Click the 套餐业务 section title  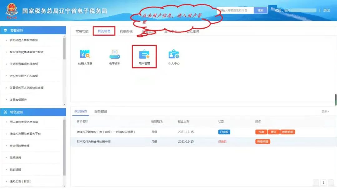pos(17,30)
